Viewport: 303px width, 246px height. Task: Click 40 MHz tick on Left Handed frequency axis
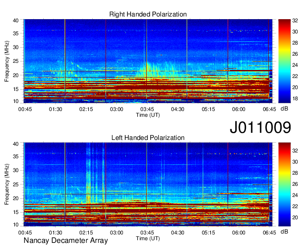click(x=16, y=143)
